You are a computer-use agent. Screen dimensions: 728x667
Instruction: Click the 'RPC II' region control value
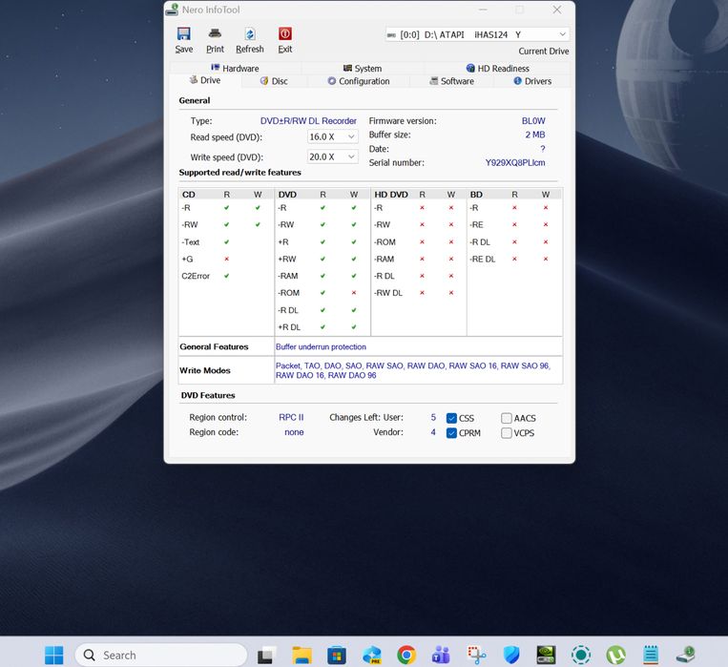[x=291, y=417]
